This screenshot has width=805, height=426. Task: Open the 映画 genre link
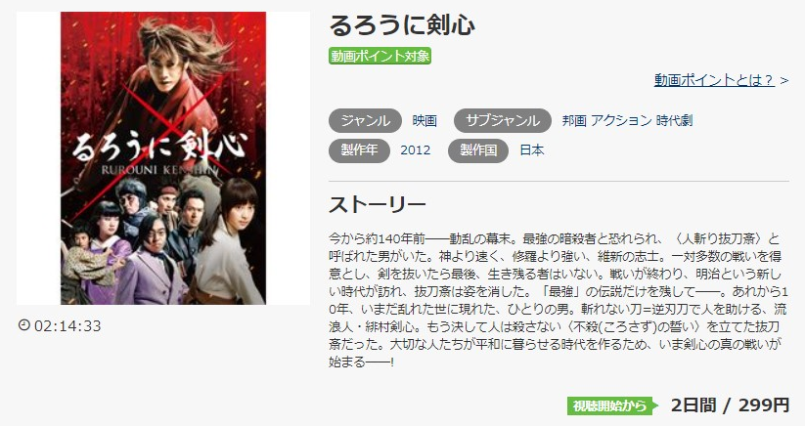click(x=425, y=121)
